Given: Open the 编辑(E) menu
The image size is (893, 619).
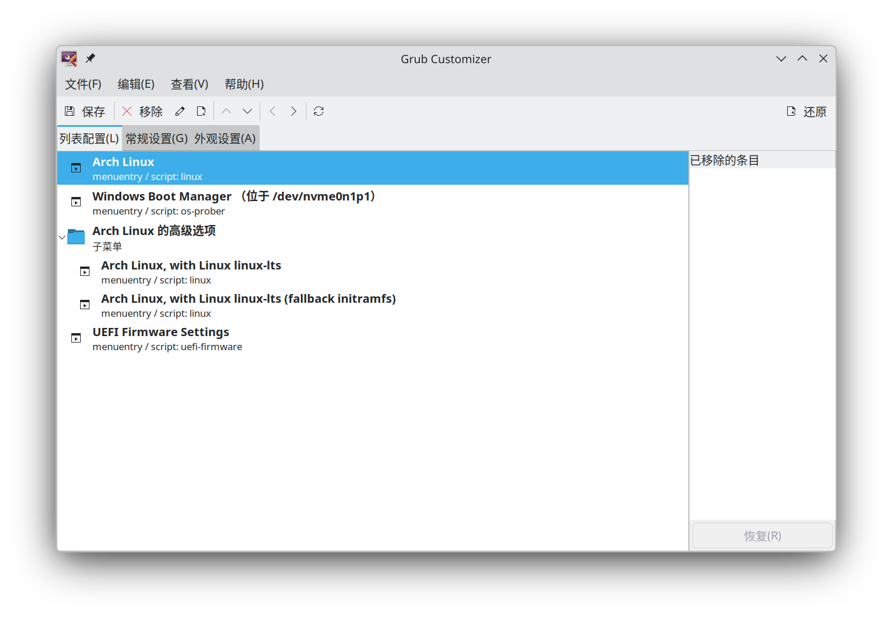Looking at the screenshot, I should coord(136,84).
